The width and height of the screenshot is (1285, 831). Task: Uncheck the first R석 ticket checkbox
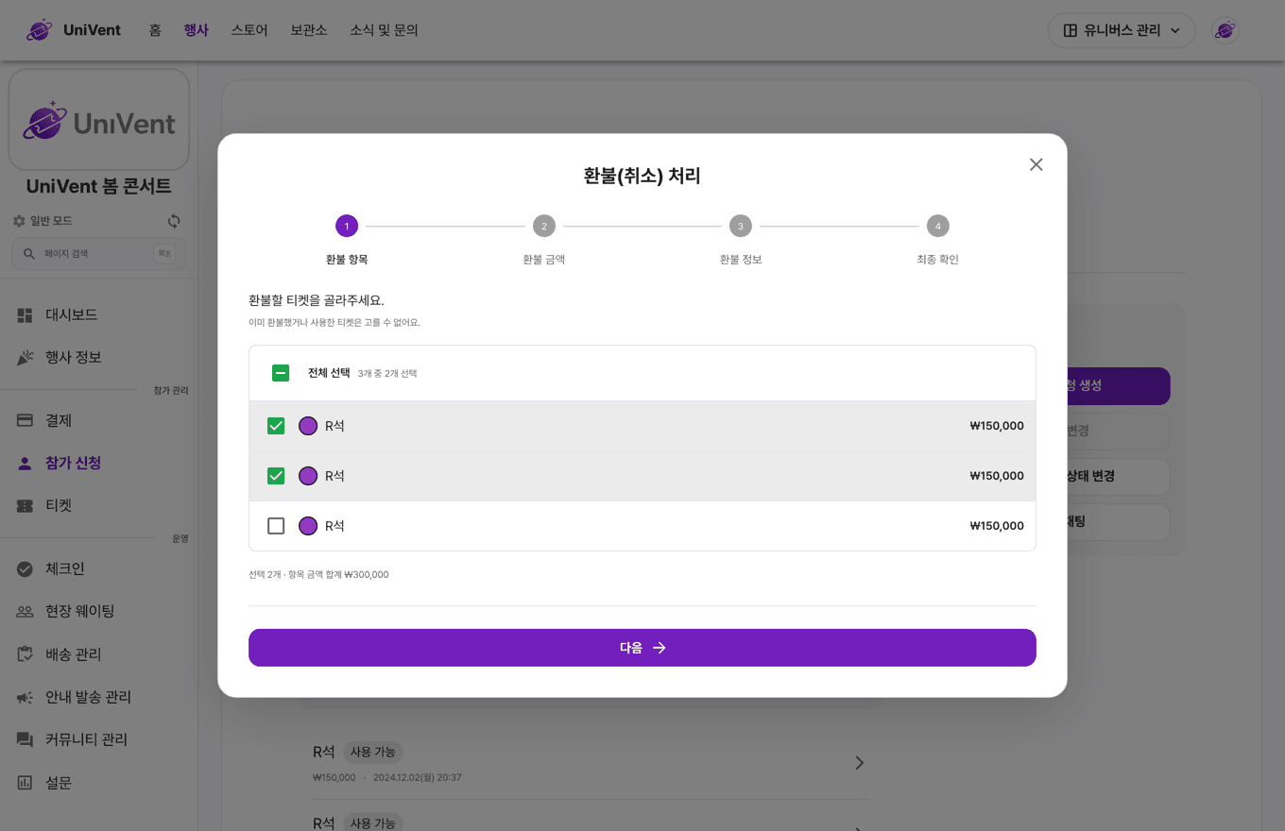276,426
